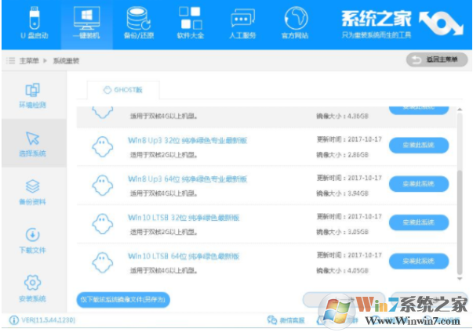The image size is (473, 332).
Task: Click the system list scrollbar thumb
Action: [460, 222]
